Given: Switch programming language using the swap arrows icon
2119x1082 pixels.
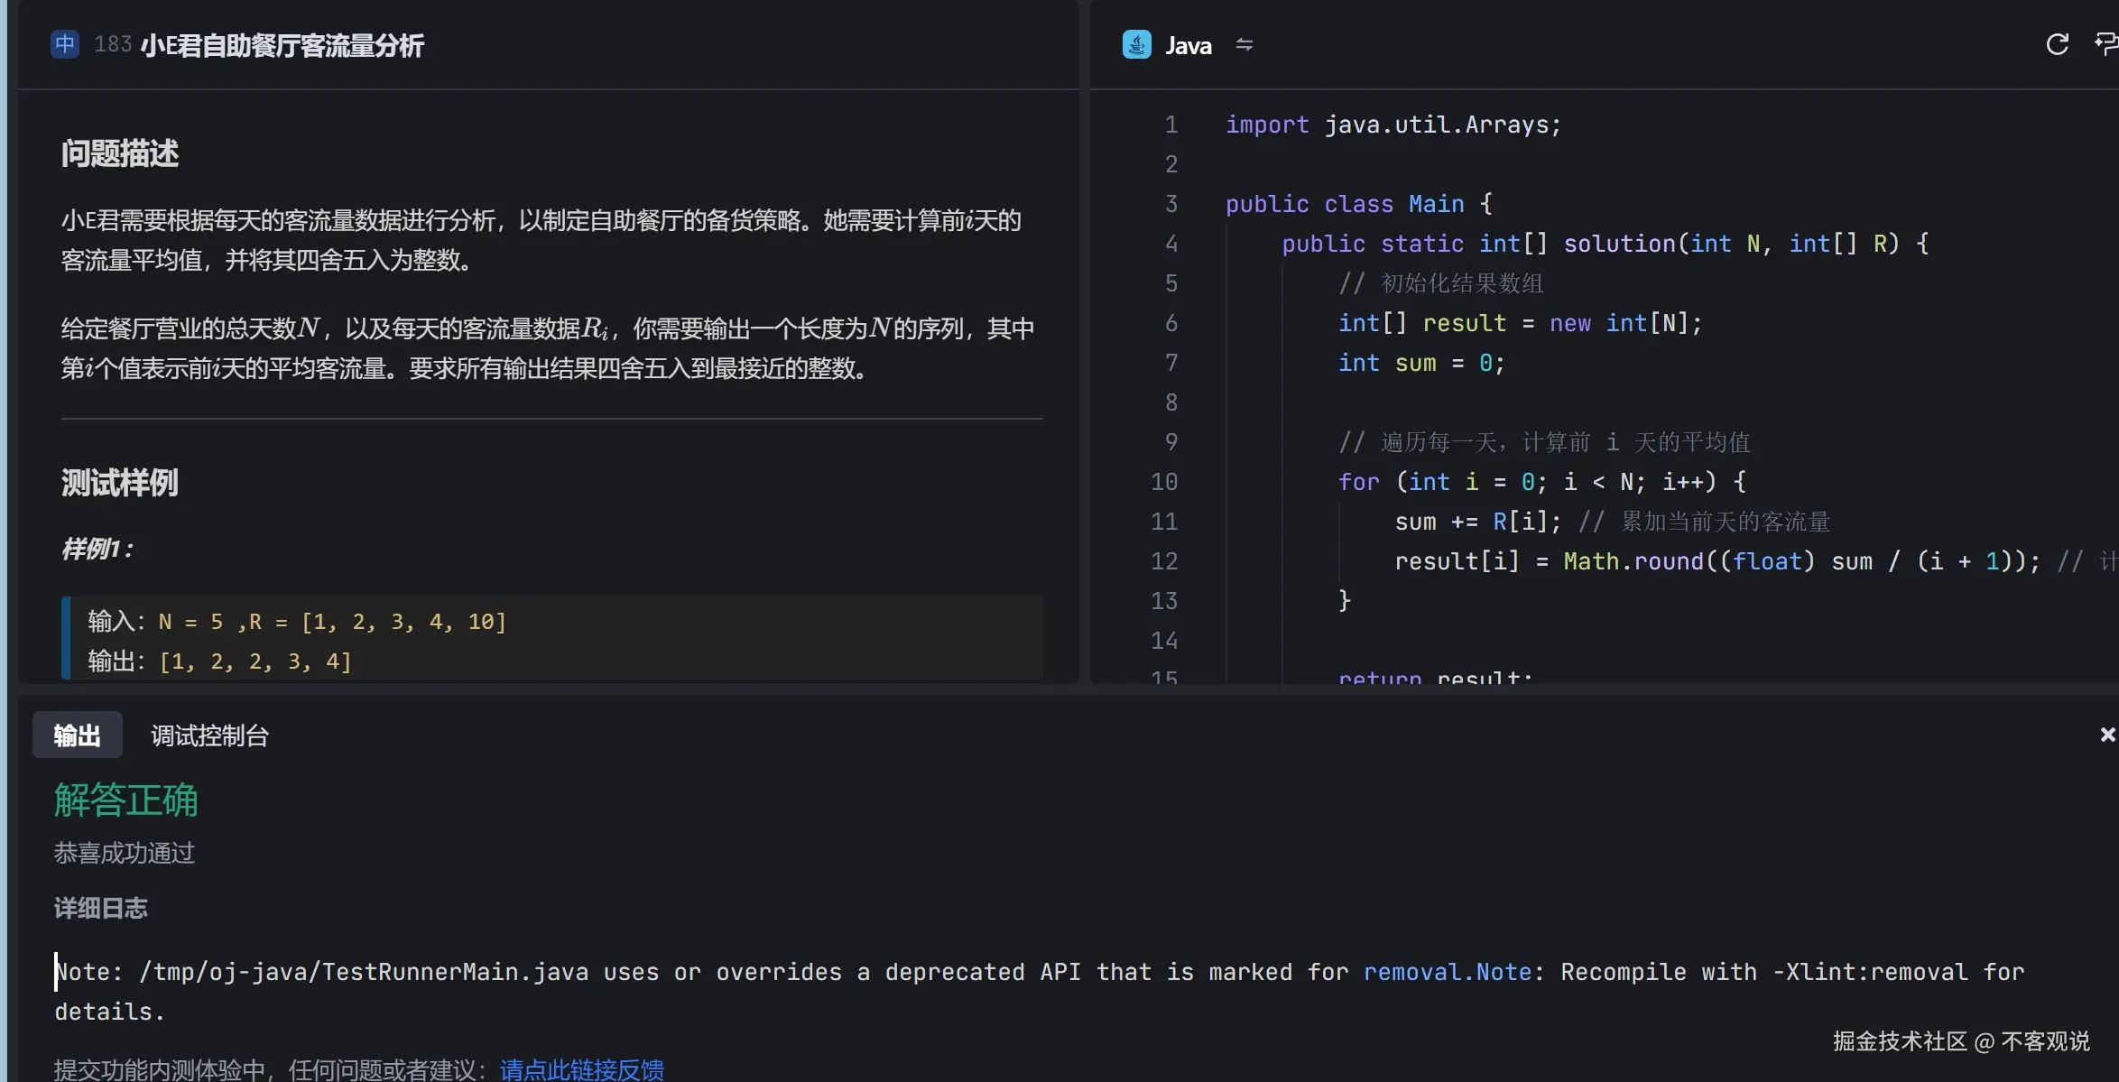Looking at the screenshot, I should [1245, 45].
